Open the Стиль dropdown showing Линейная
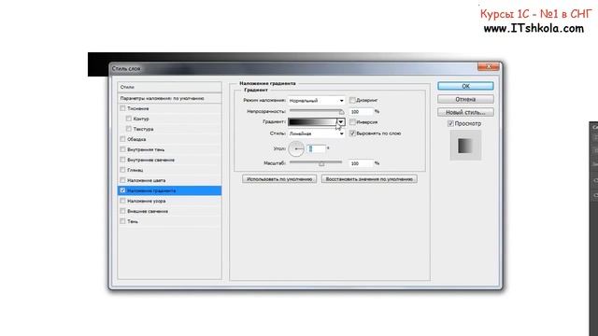Viewport: 598px width, 336px height. click(317, 133)
